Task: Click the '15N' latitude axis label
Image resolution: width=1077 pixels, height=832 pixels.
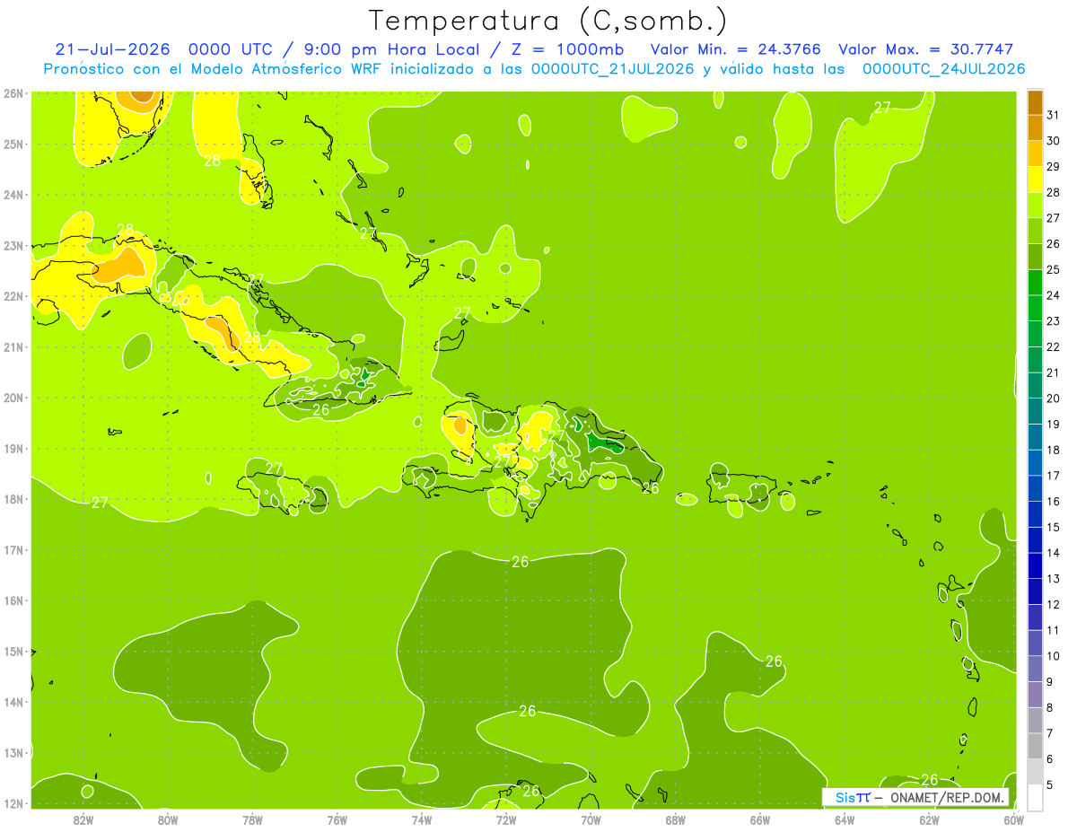Action: [x=13, y=652]
